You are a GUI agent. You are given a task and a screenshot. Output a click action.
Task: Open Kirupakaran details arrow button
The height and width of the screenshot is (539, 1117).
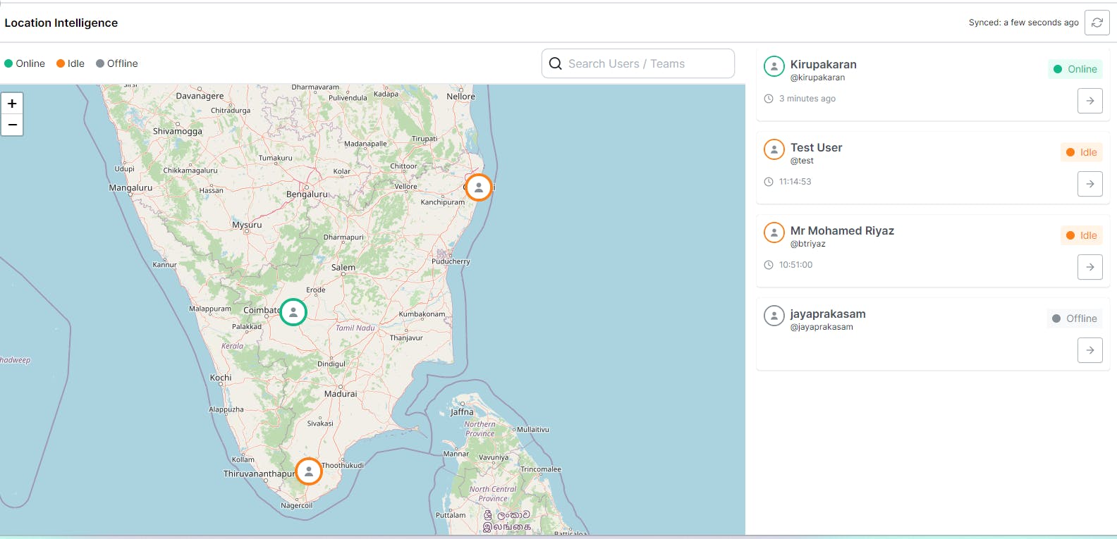point(1089,101)
